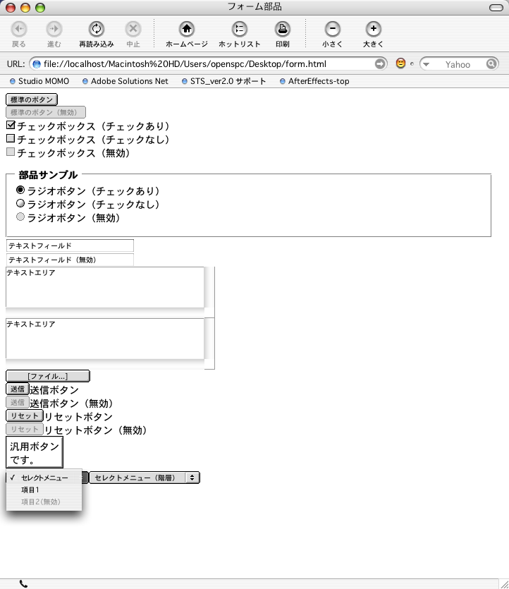Open search engine dropdown arrow

[426, 64]
